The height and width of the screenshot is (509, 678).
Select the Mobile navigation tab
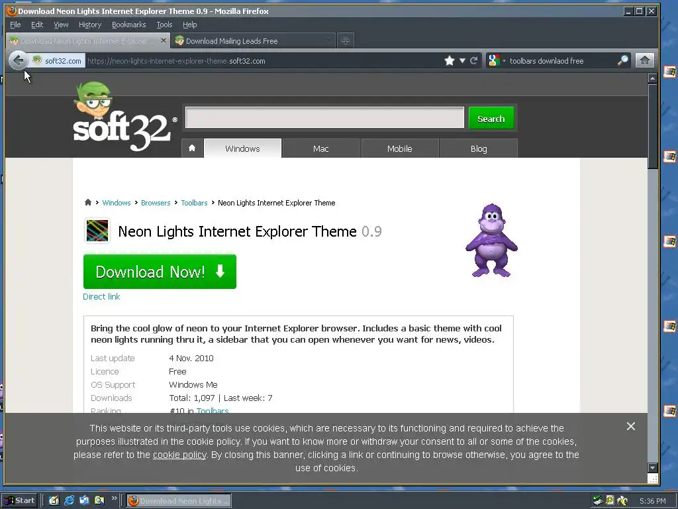[x=399, y=148]
